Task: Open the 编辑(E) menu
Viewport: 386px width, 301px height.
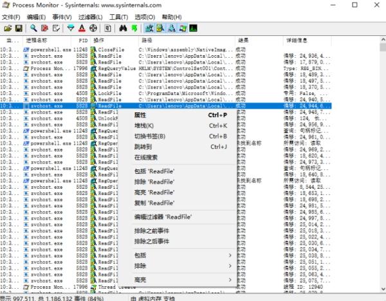Action: tap(36, 17)
